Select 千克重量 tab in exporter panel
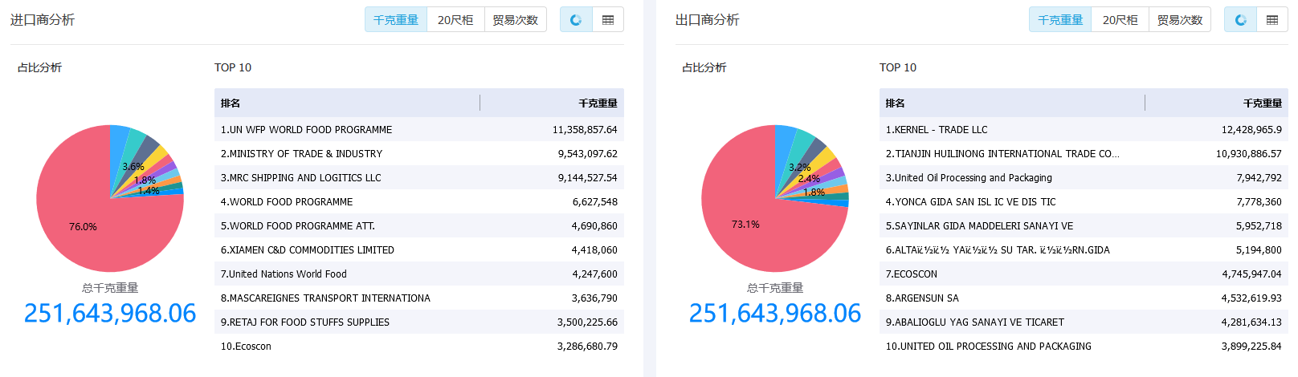The width and height of the screenshot is (1298, 377). tap(1060, 20)
